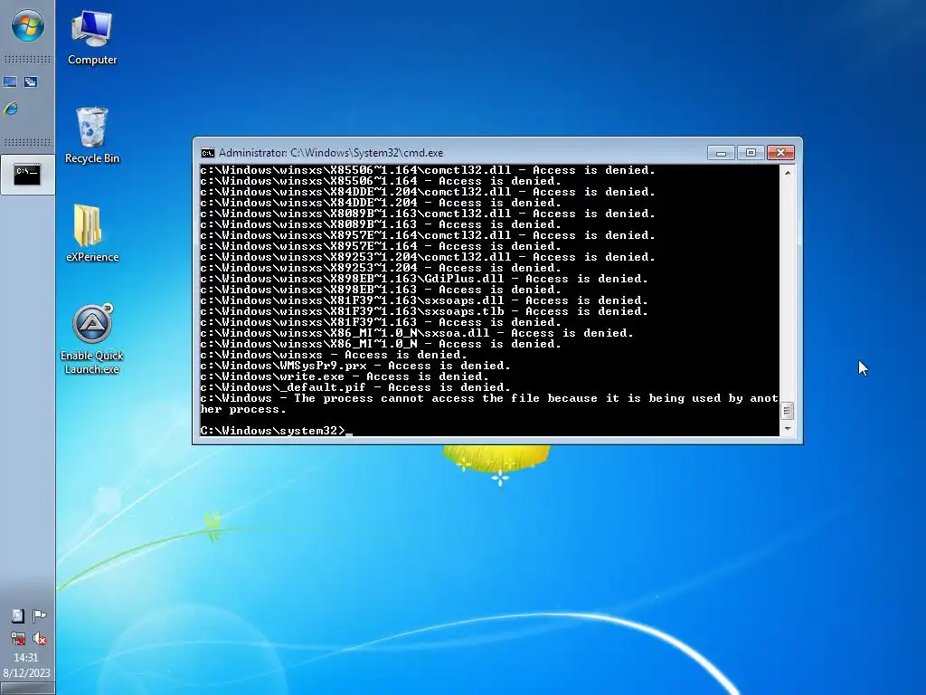Click the sxsoaps.dll access denied line
This screenshot has height=695, width=926.
click(424, 300)
